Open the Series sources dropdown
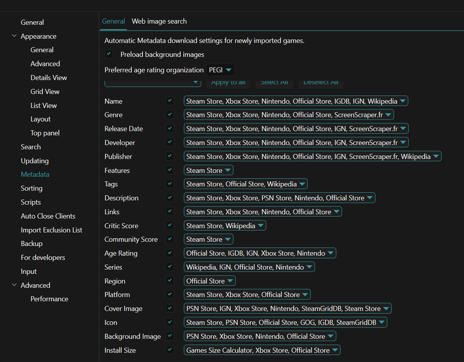This screenshot has height=362, width=464. tap(249, 267)
